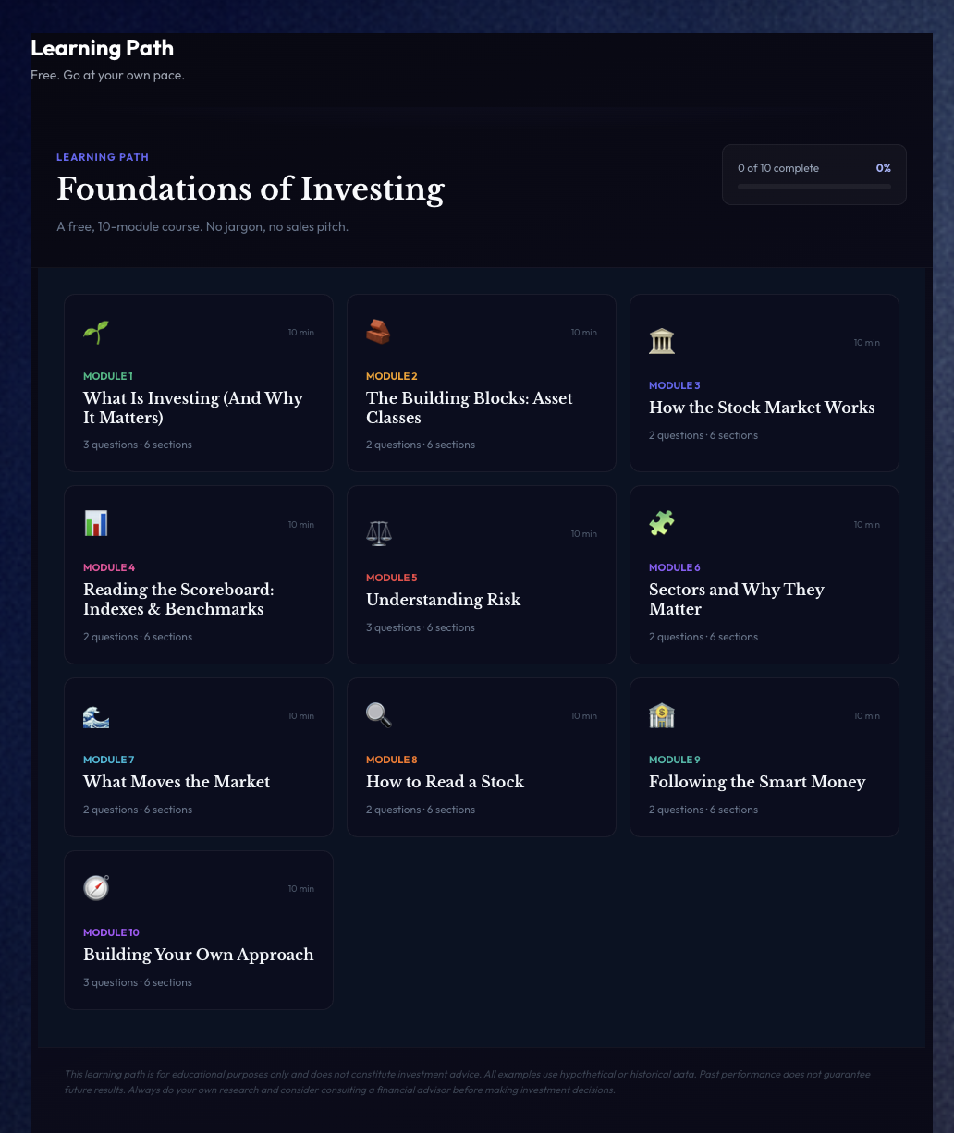Viewport: 954px width, 1133px height.
Task: Click the dollar bank icon on Module 9
Action: [661, 714]
